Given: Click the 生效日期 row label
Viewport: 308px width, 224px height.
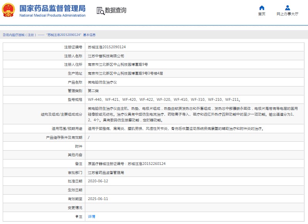Looking at the screenshot, I should (x=75, y=190).
